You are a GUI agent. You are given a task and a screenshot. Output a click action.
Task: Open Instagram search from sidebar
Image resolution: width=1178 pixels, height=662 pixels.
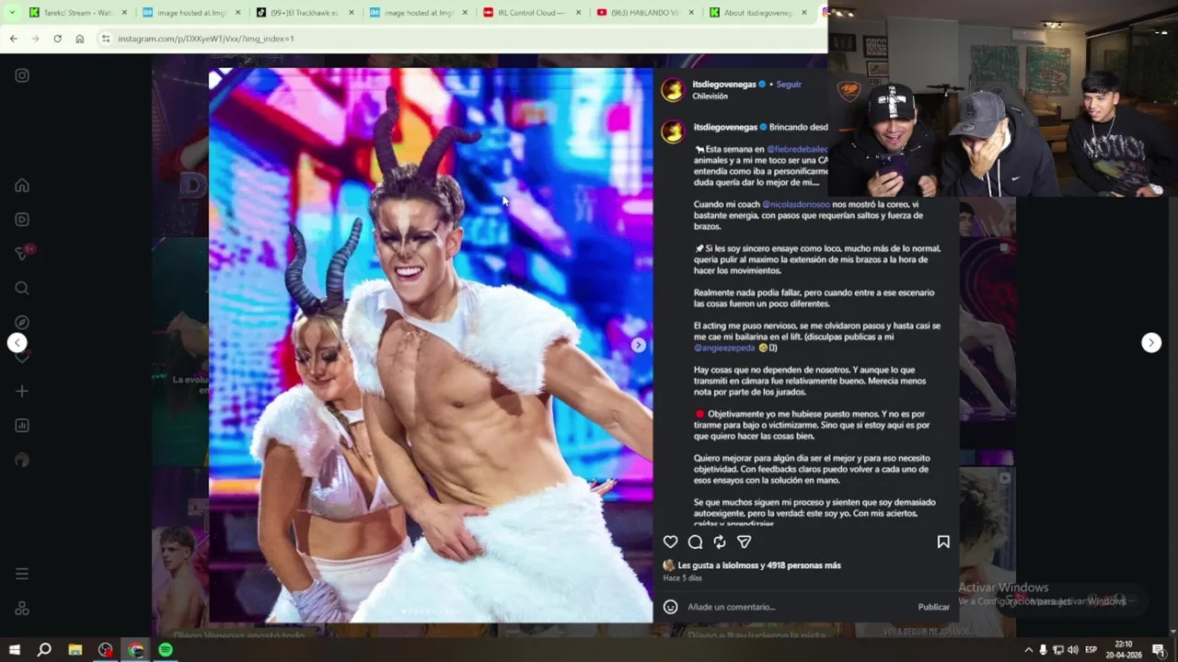click(x=22, y=289)
